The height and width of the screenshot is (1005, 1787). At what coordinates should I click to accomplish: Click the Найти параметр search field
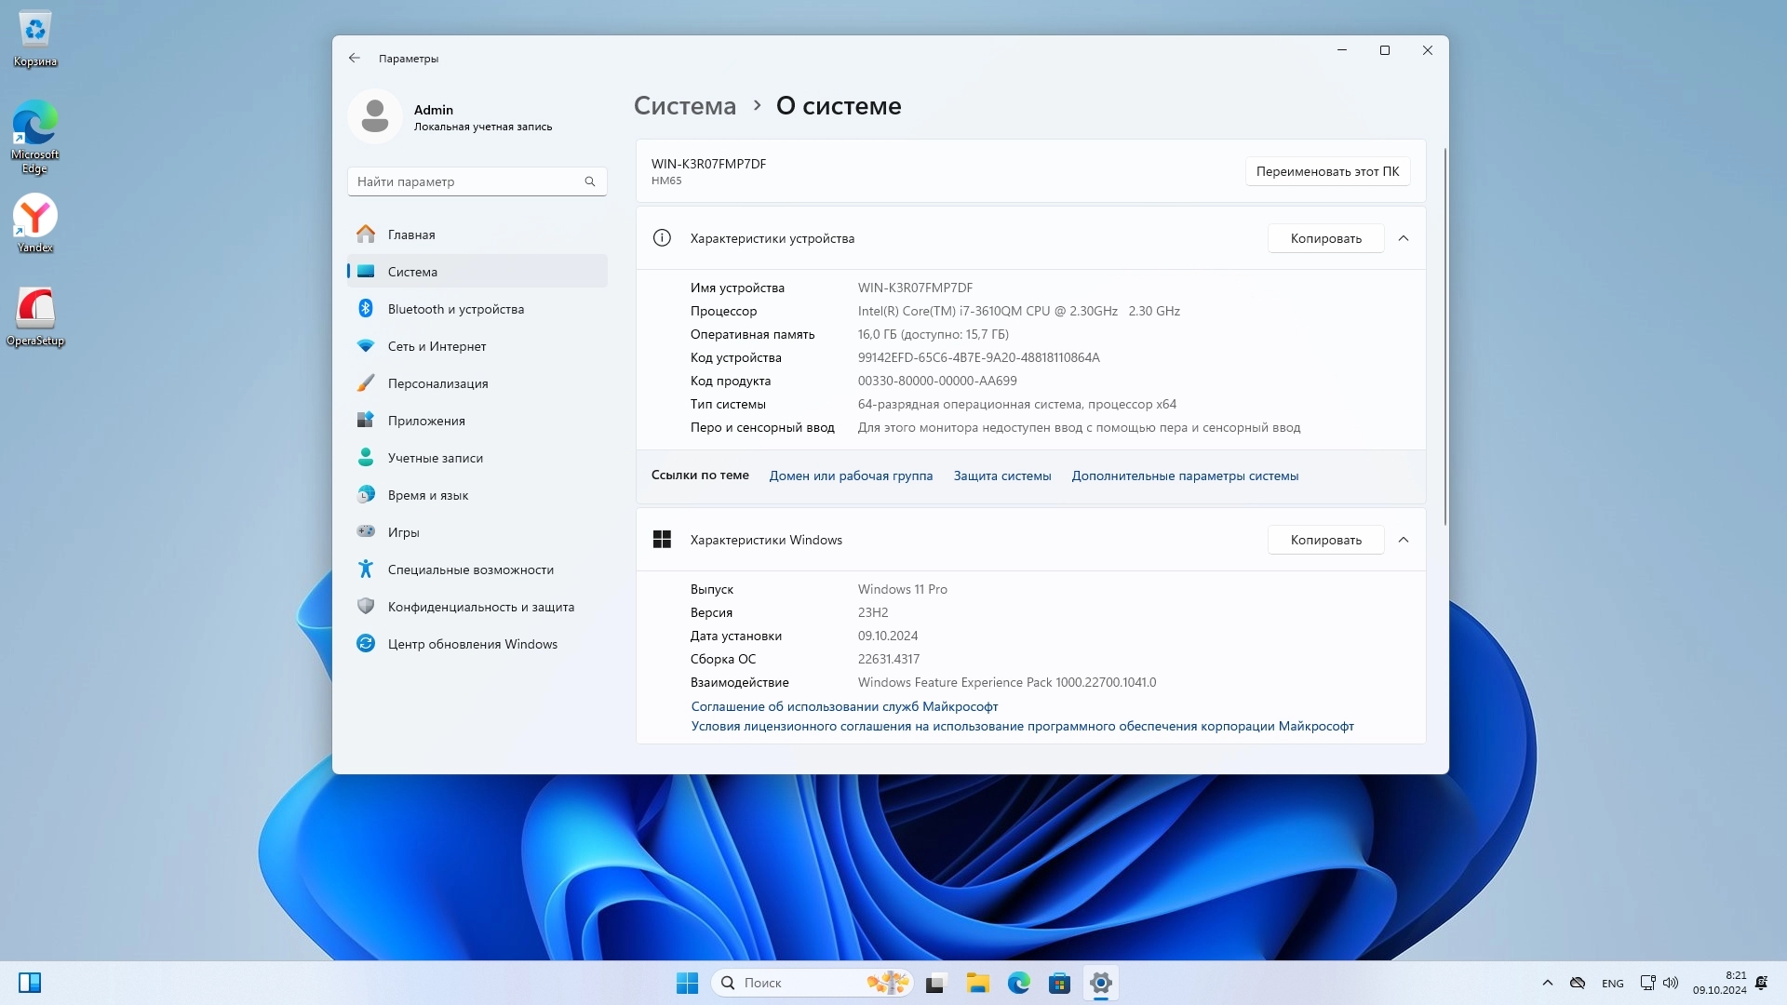pyautogui.click(x=465, y=181)
